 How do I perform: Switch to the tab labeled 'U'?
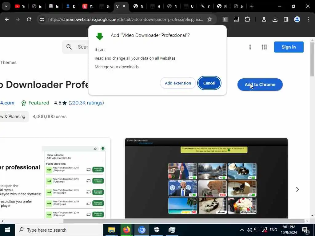click(x=189, y=6)
